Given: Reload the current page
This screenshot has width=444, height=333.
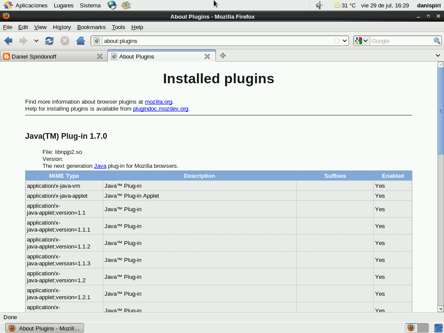Looking at the screenshot, I should click(x=49, y=40).
